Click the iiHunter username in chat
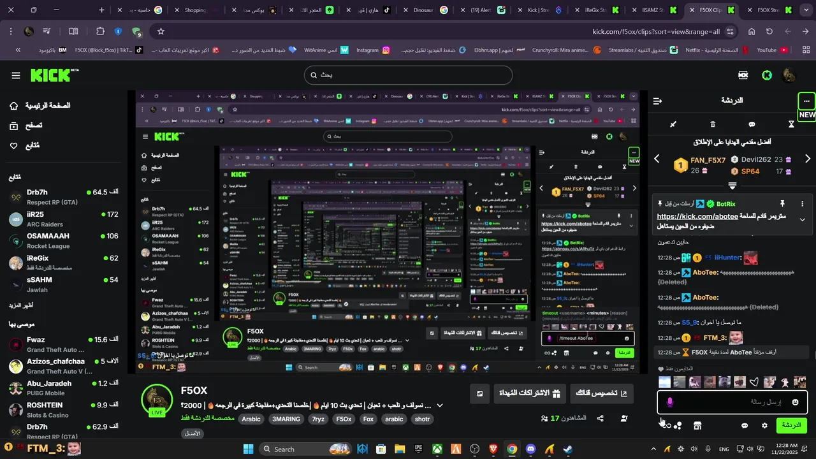Screen dimensions: 816x459 click(727, 258)
